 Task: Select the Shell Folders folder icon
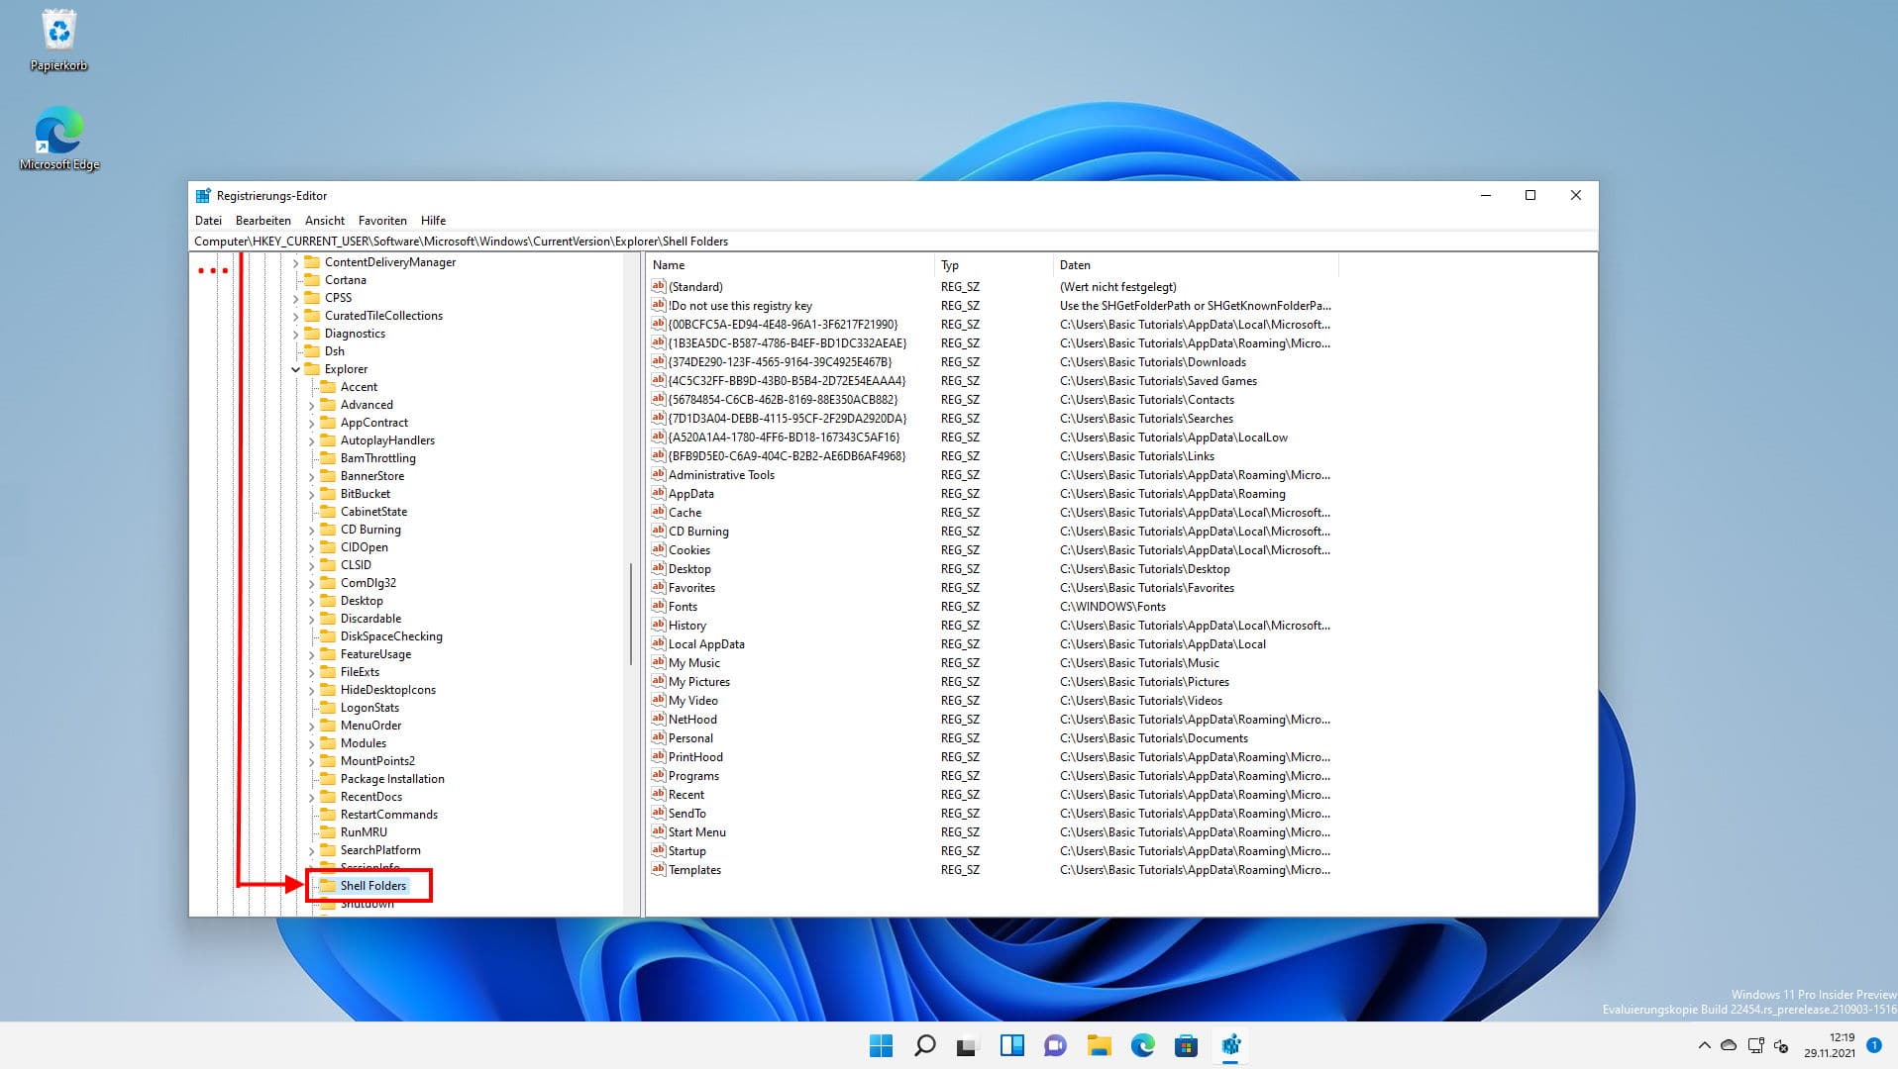coord(328,886)
